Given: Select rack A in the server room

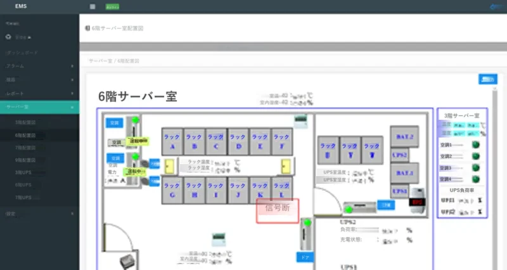Looking at the screenshot, I should coord(172,141).
